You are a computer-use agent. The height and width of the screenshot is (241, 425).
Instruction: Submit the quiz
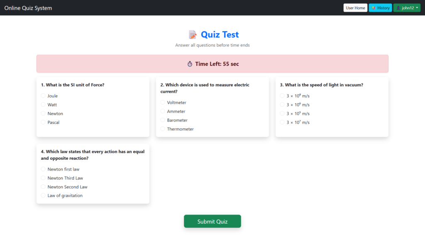point(212,221)
